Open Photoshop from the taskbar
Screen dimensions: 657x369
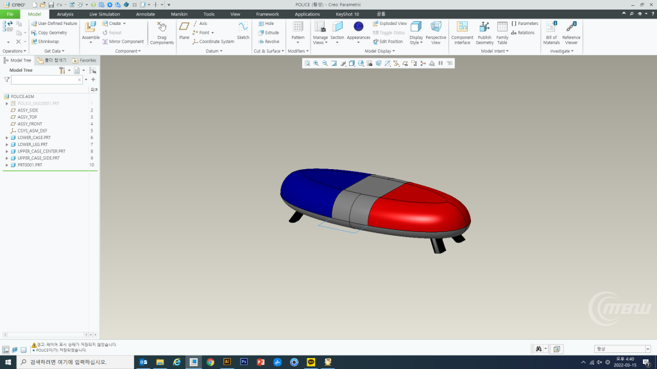(x=244, y=363)
